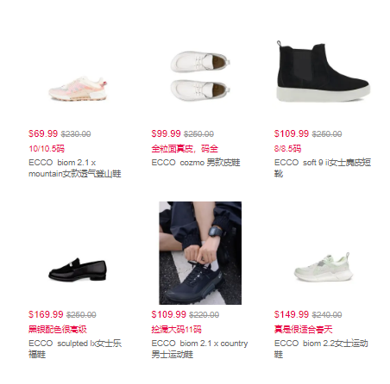Click the ECCO biom 2.1 x country title
Viewport: 390px width, 384px height.
pyautogui.click(x=199, y=349)
